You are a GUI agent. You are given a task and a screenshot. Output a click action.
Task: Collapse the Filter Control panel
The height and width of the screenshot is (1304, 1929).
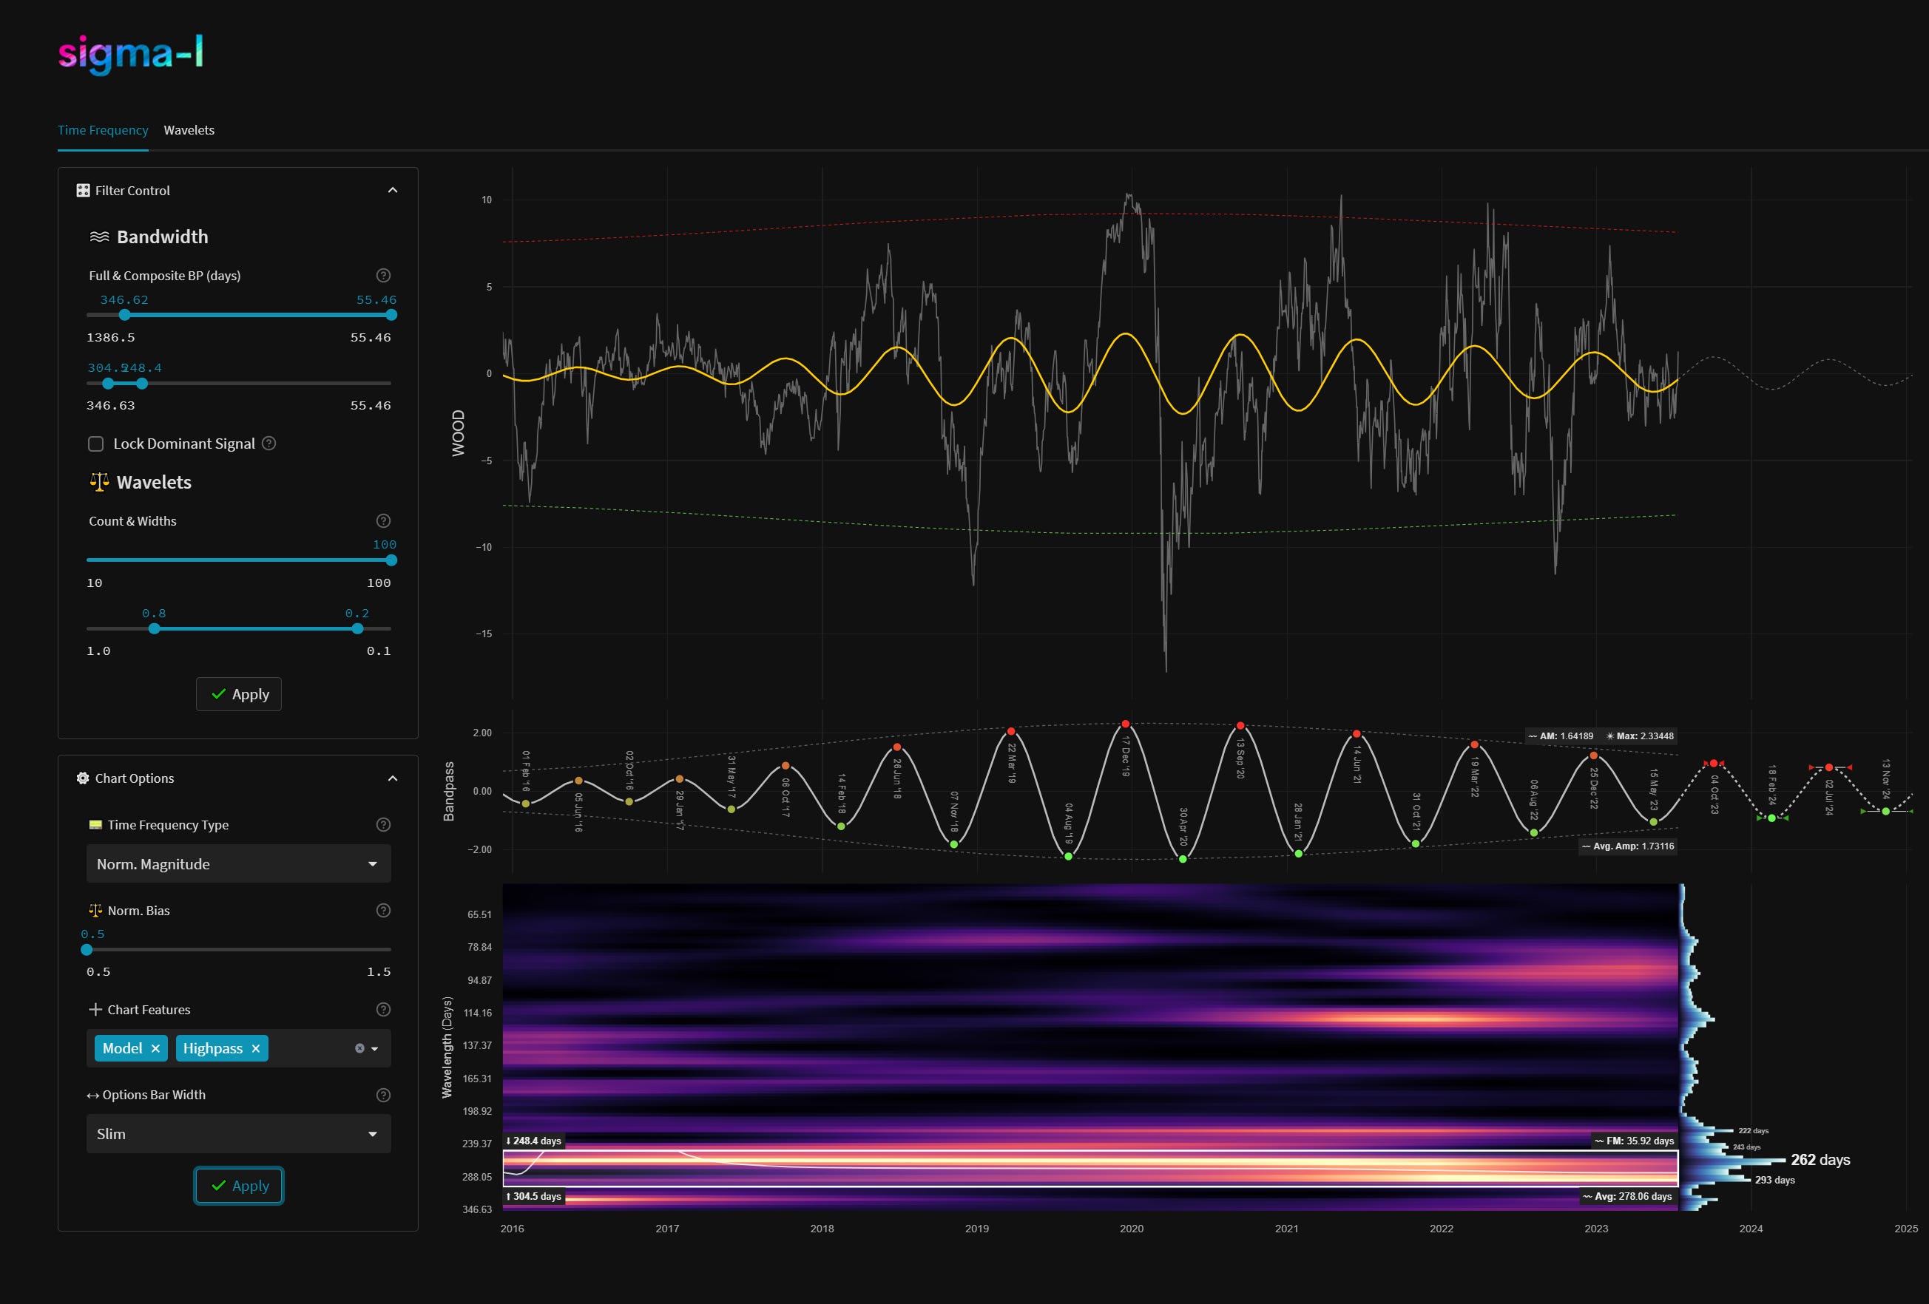click(x=393, y=191)
